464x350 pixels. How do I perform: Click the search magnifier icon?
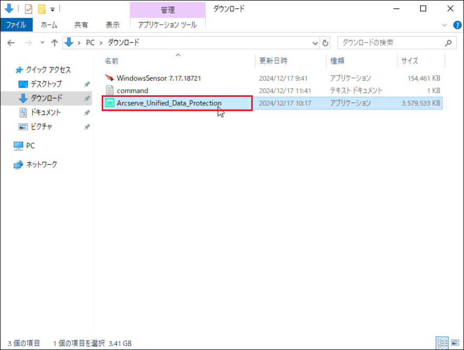click(448, 43)
